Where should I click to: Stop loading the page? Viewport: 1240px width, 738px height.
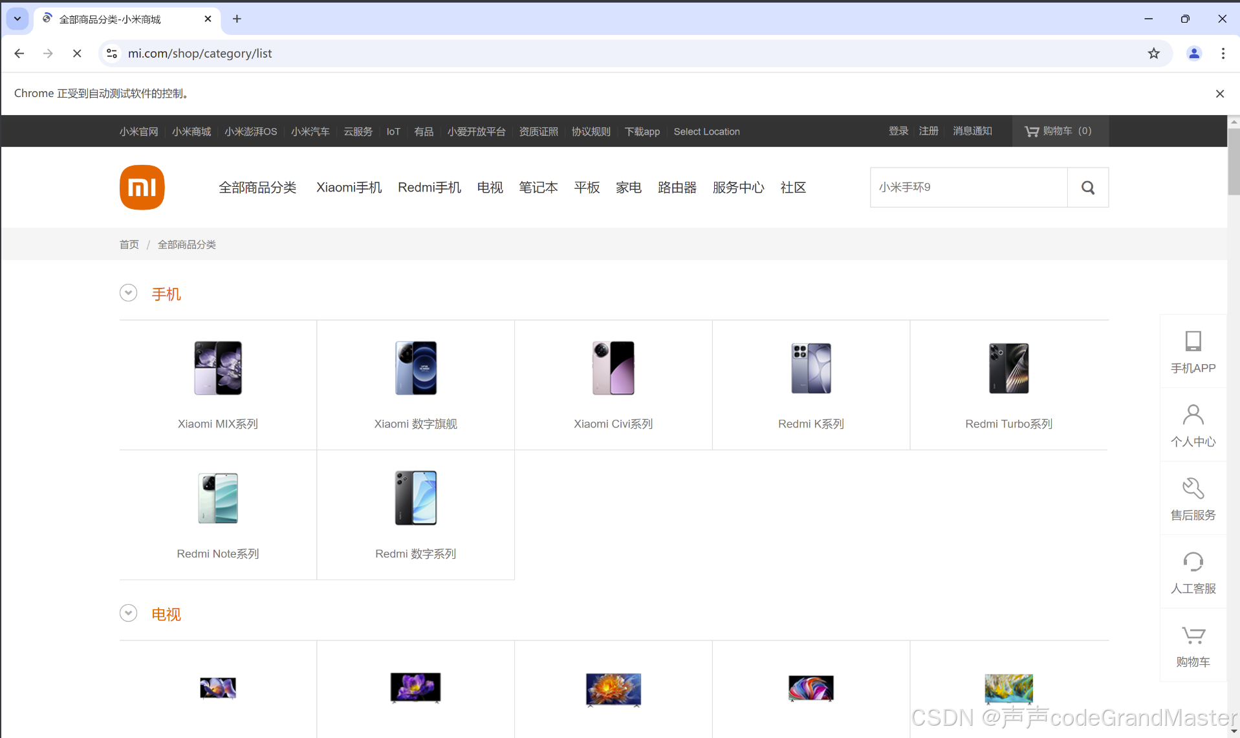click(77, 54)
